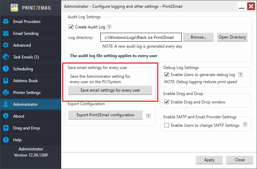Open help for Export Print2Email configuration
The height and width of the screenshot is (169, 257).
148,116
